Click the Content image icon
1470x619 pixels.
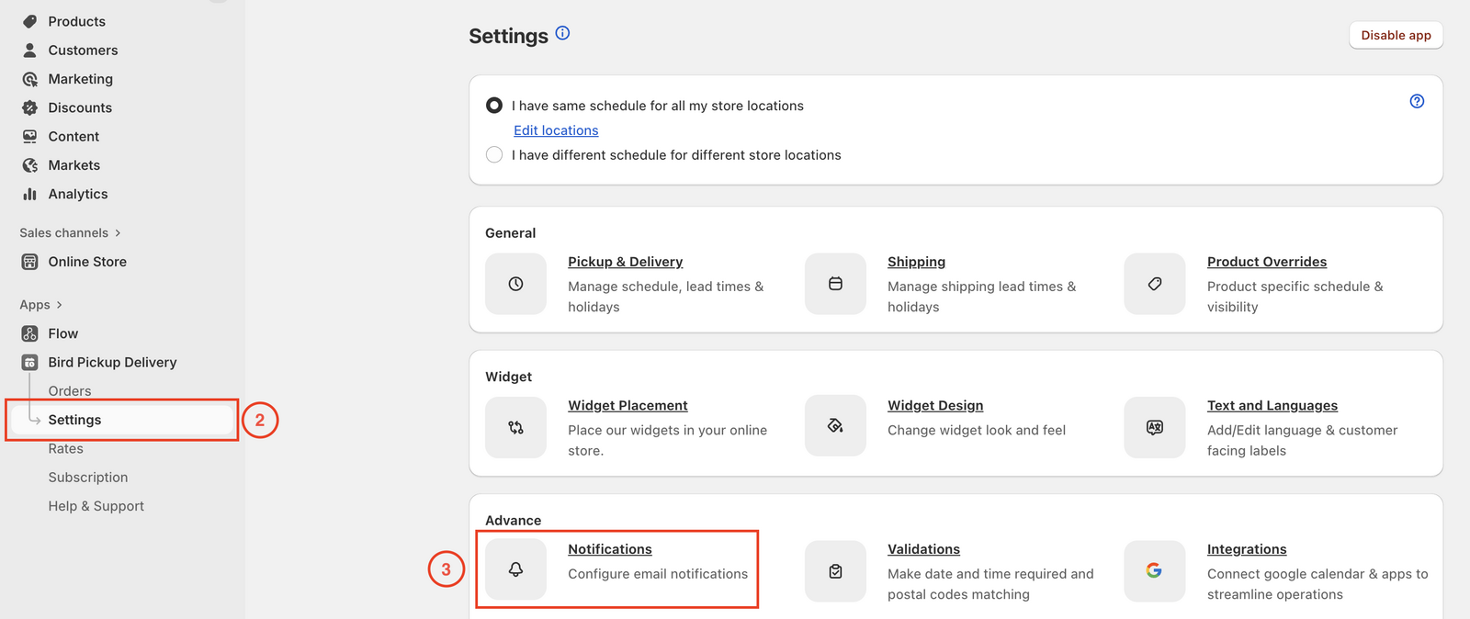pos(30,136)
